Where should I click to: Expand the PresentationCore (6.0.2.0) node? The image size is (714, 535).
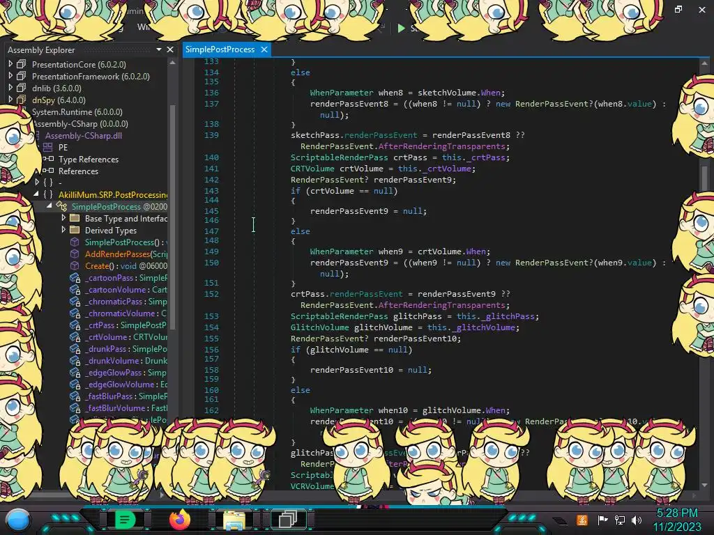pyautogui.click(x=10, y=64)
